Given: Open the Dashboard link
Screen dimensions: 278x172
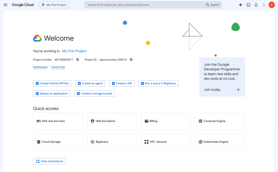Looking at the screenshot, I should pos(40,67).
